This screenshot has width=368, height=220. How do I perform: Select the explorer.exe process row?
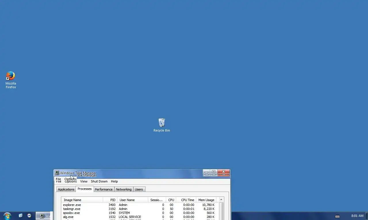pos(140,205)
